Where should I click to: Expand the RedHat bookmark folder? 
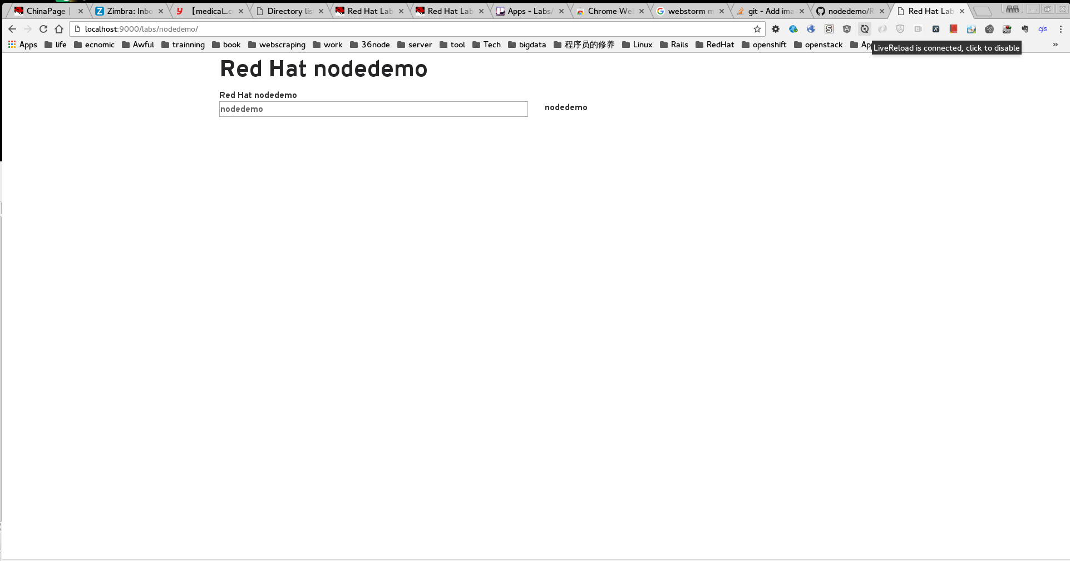point(715,45)
